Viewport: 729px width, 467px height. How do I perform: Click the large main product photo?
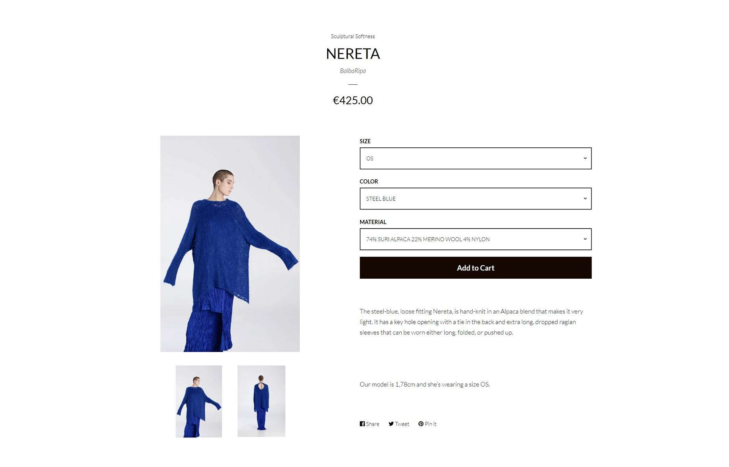(x=230, y=244)
